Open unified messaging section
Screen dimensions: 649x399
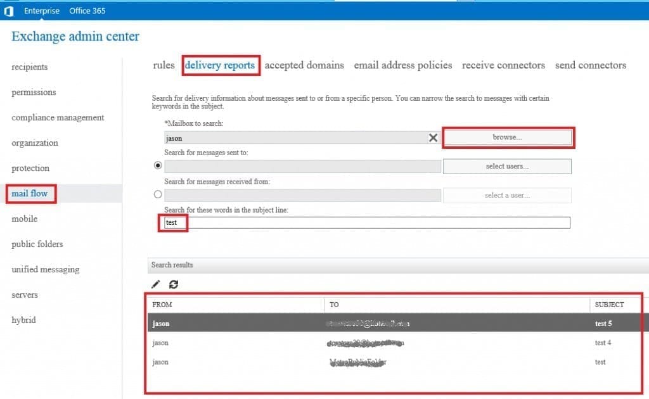click(46, 270)
